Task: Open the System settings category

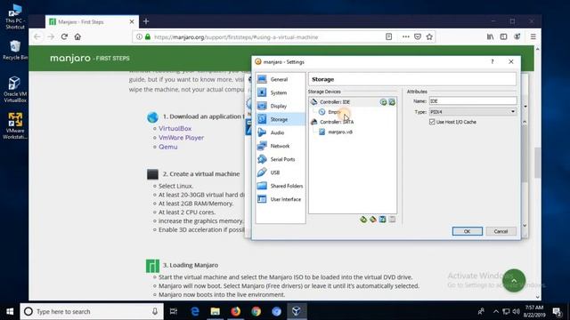Action: 280,92
